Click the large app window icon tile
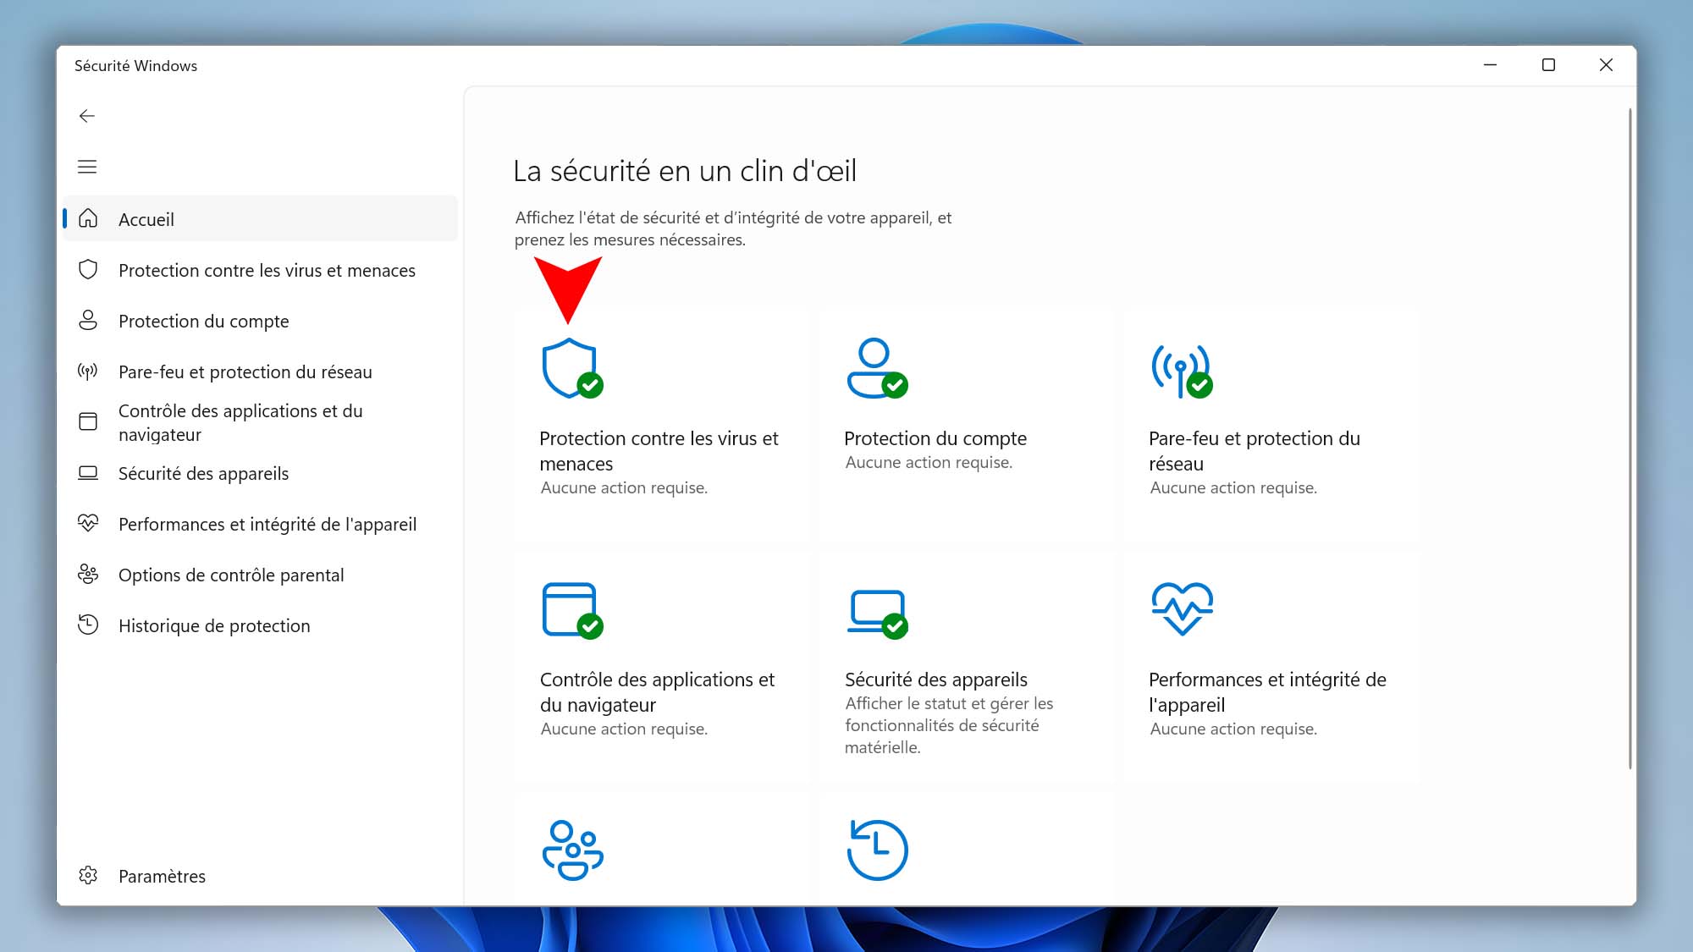Viewport: 1693px width, 952px height. click(572, 610)
